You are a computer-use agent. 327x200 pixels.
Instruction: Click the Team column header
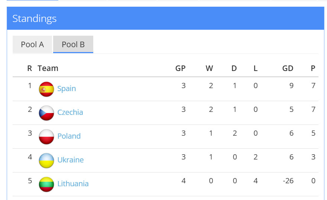(48, 68)
